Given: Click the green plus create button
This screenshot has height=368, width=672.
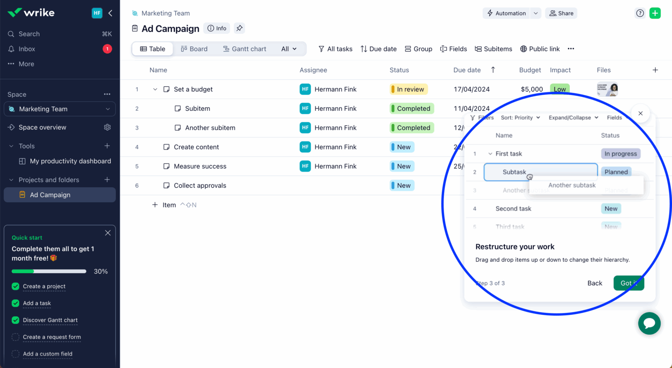Looking at the screenshot, I should 655,13.
